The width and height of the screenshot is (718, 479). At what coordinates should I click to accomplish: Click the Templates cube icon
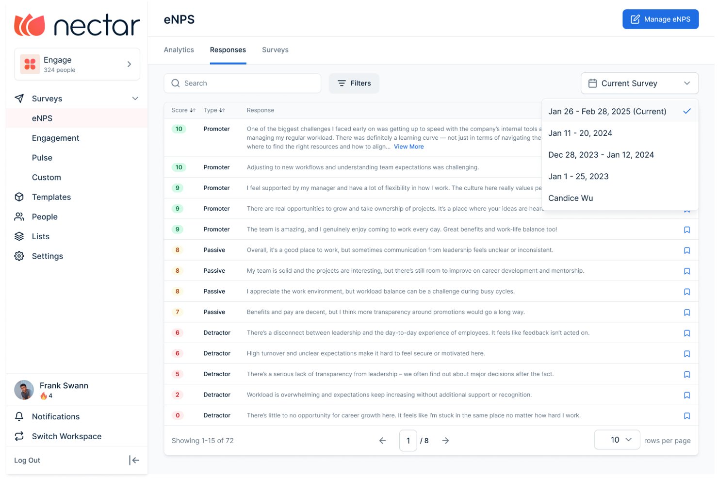19,197
